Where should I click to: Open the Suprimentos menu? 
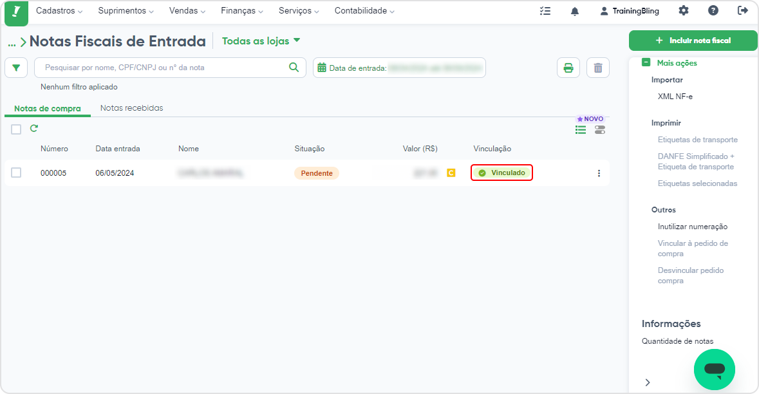point(126,11)
